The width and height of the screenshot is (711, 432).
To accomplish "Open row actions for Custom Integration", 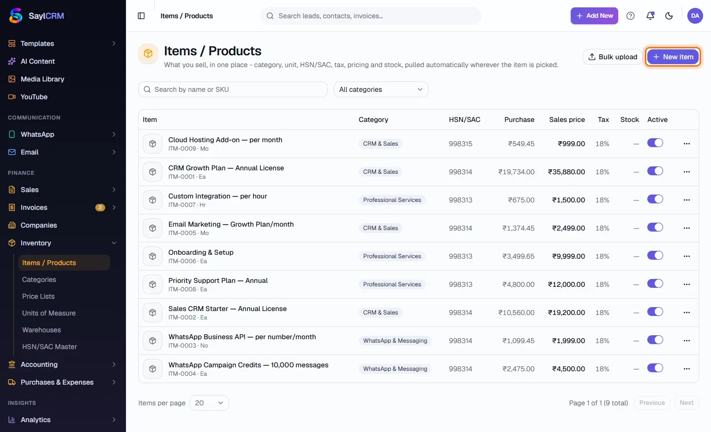I will click(687, 200).
